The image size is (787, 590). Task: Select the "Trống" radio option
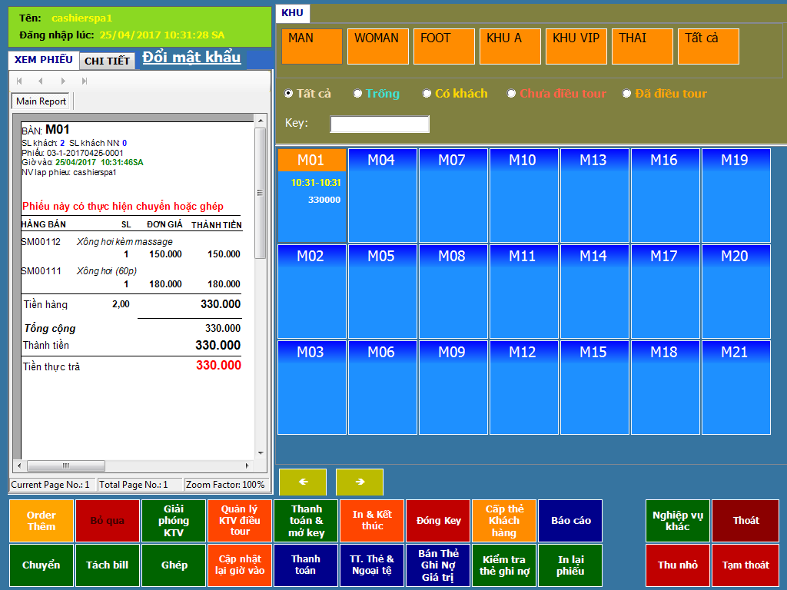tap(358, 94)
